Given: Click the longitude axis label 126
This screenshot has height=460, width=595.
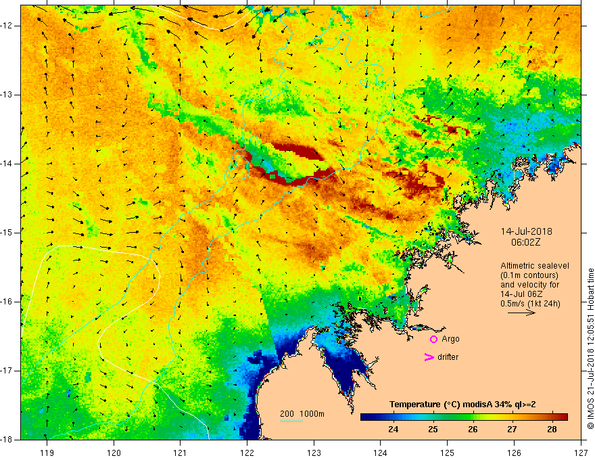Looking at the screenshot, I should click(x=514, y=453).
